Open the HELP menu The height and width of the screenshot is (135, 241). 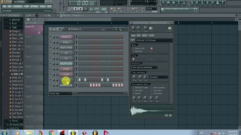click(x=49, y=6)
